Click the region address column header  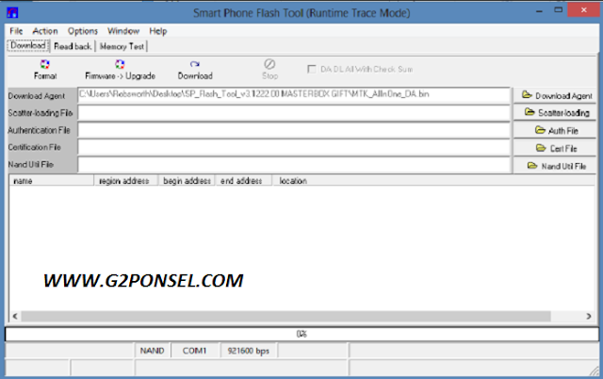[126, 180]
